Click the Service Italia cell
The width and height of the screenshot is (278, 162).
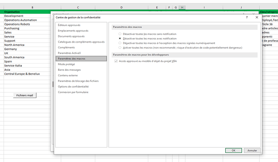click(x=27, y=66)
